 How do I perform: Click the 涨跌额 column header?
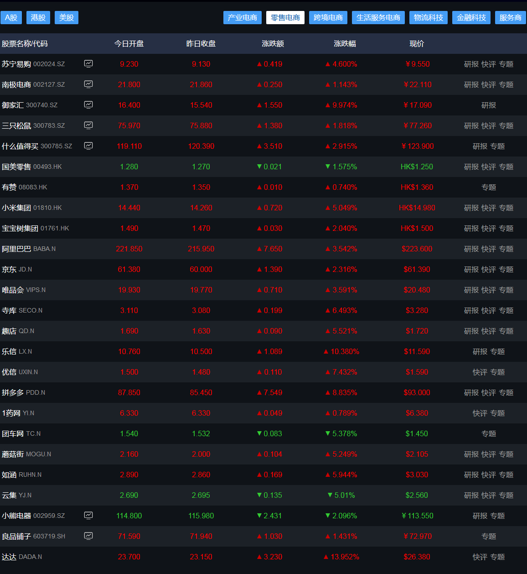click(273, 44)
